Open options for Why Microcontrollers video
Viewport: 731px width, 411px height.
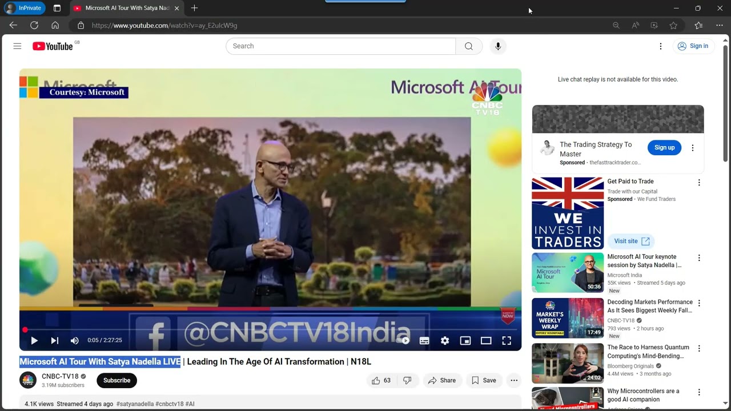tap(699, 392)
